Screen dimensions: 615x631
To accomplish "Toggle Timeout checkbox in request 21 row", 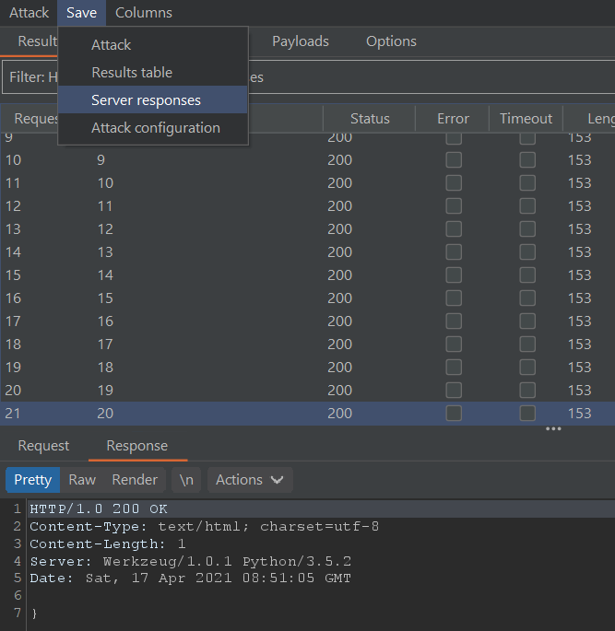I will coord(527,414).
